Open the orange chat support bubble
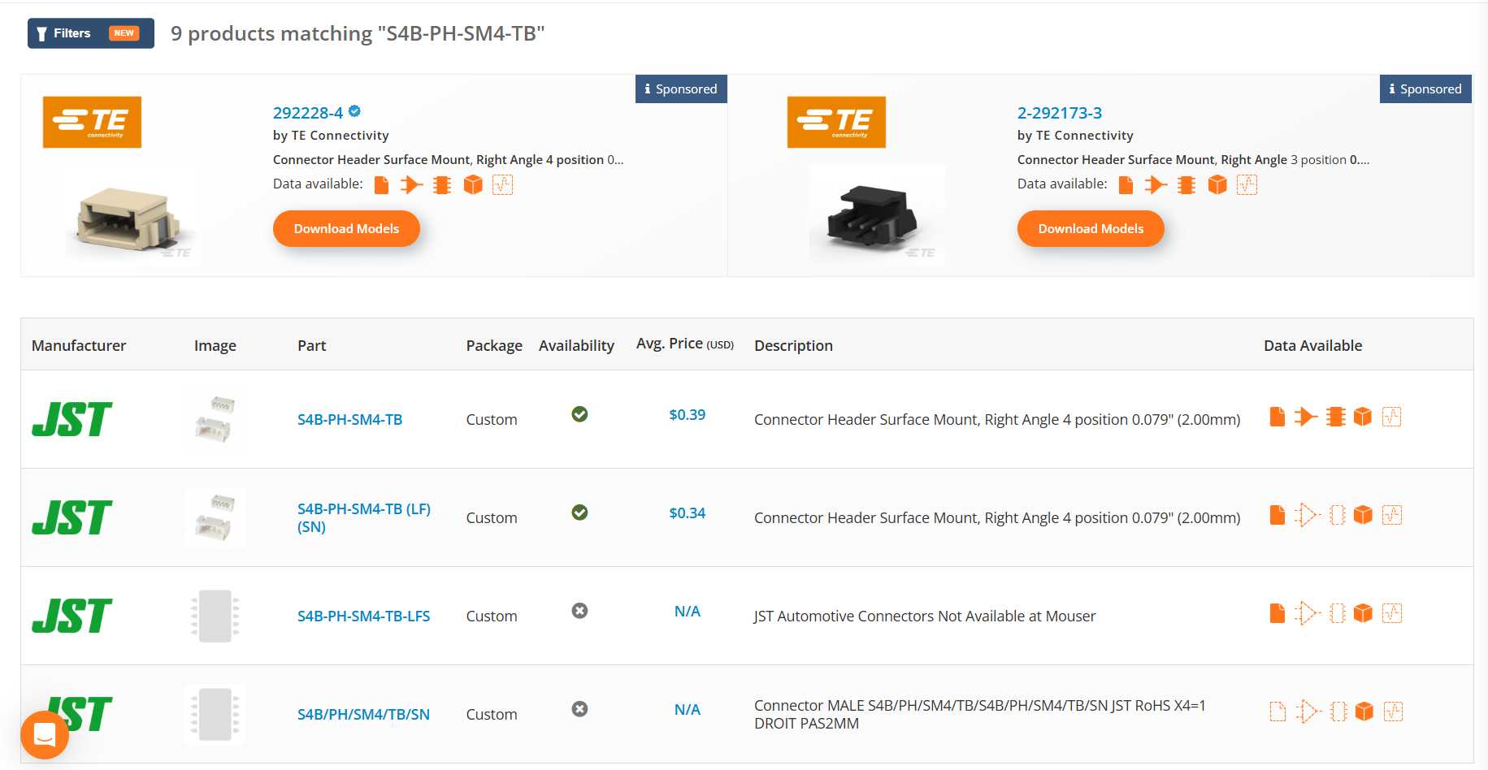The height and width of the screenshot is (770, 1488). pos(45,735)
